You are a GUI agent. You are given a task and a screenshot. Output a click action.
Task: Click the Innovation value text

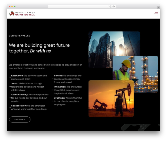68,90
